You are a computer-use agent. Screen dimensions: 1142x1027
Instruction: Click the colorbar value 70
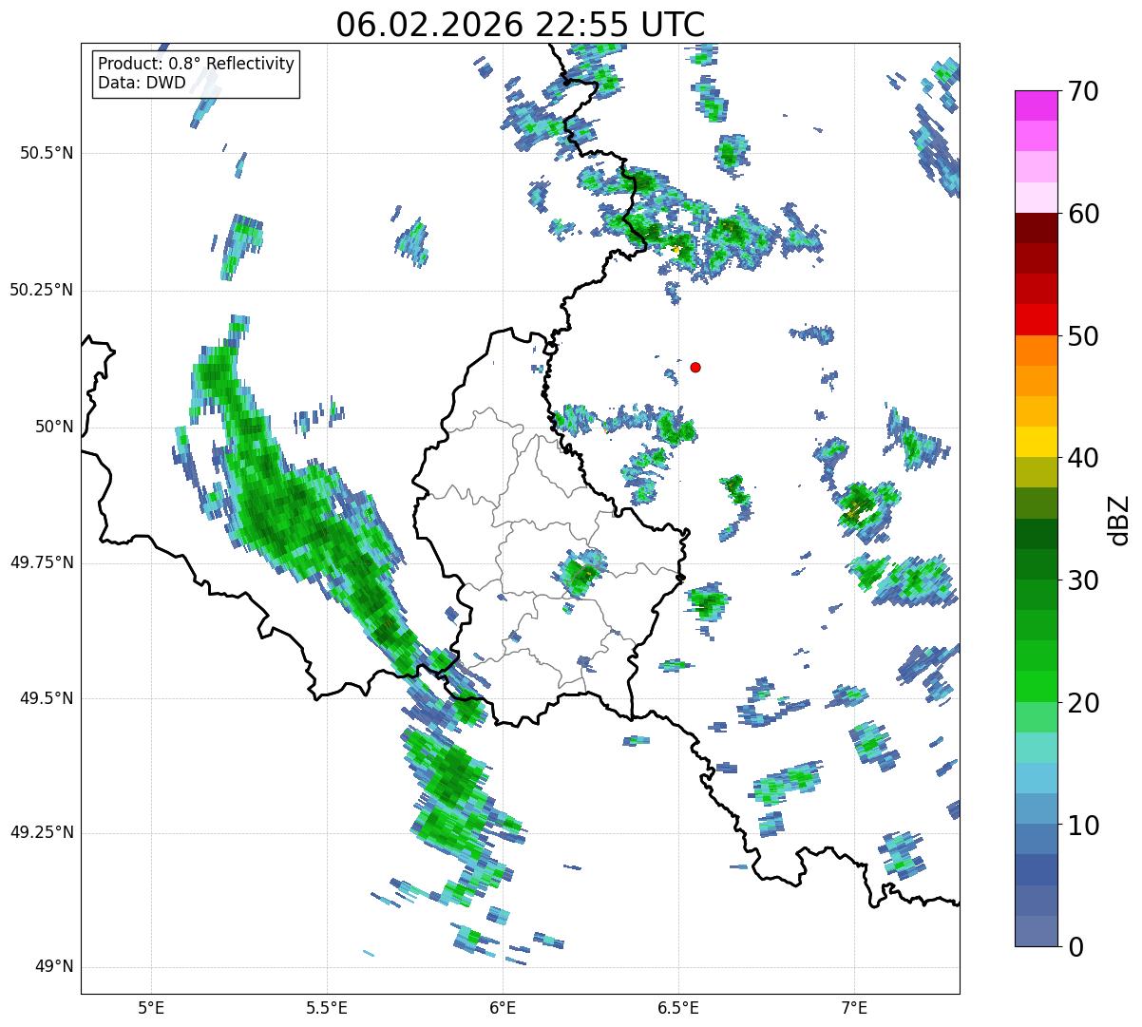point(1083,91)
